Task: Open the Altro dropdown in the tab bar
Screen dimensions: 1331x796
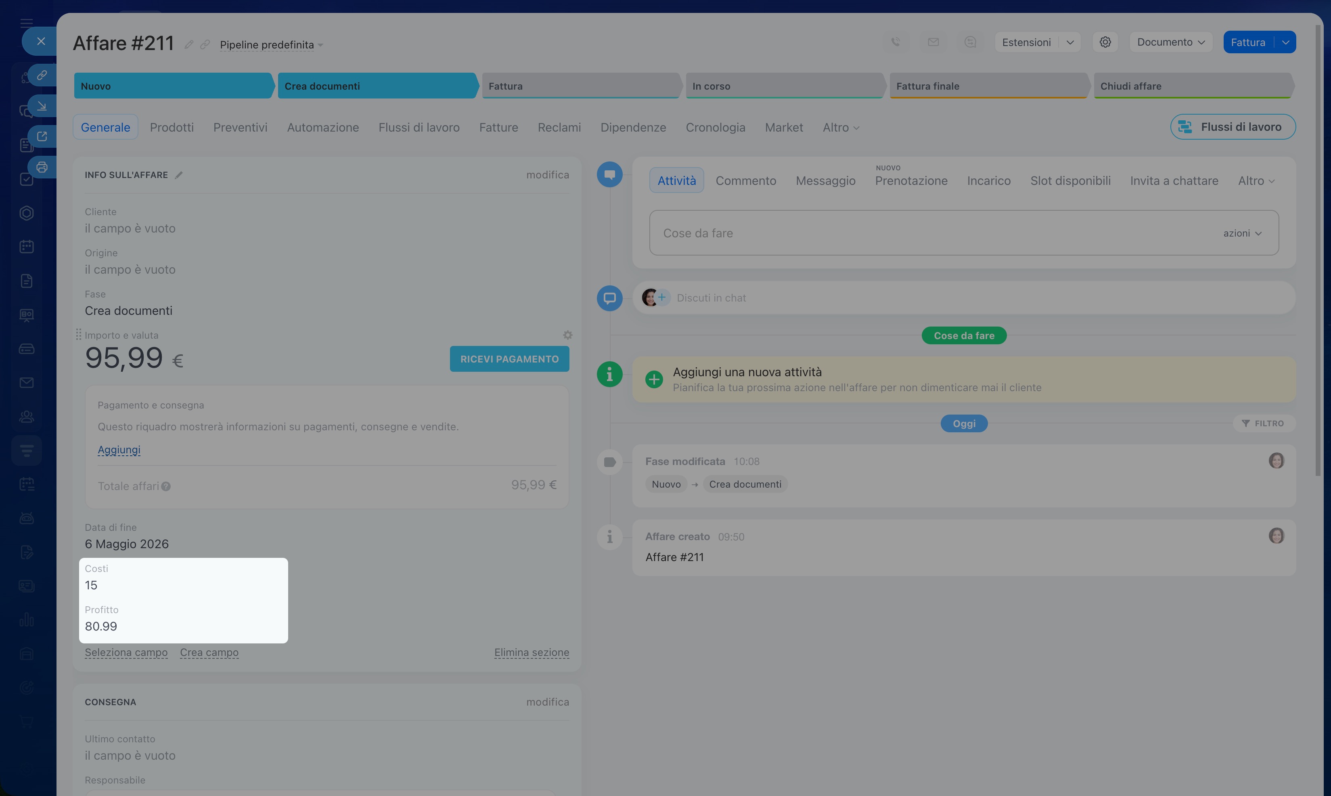Action: click(841, 128)
